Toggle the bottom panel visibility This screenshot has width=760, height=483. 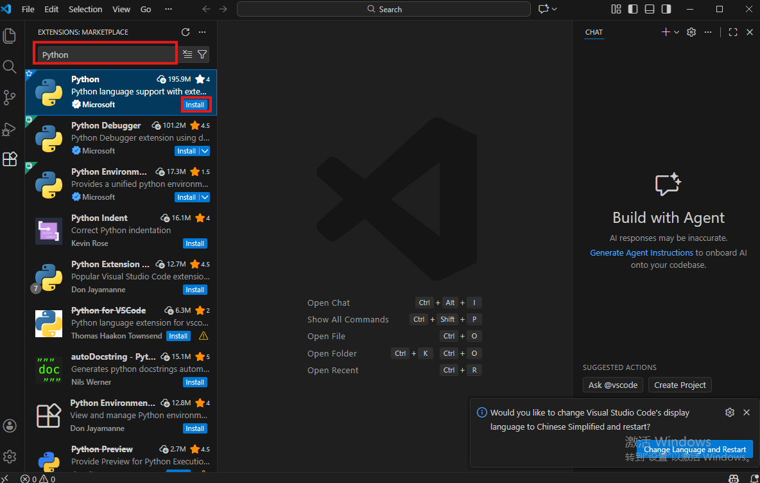pos(650,9)
